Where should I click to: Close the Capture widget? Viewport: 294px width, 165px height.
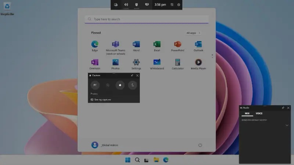click(137, 76)
